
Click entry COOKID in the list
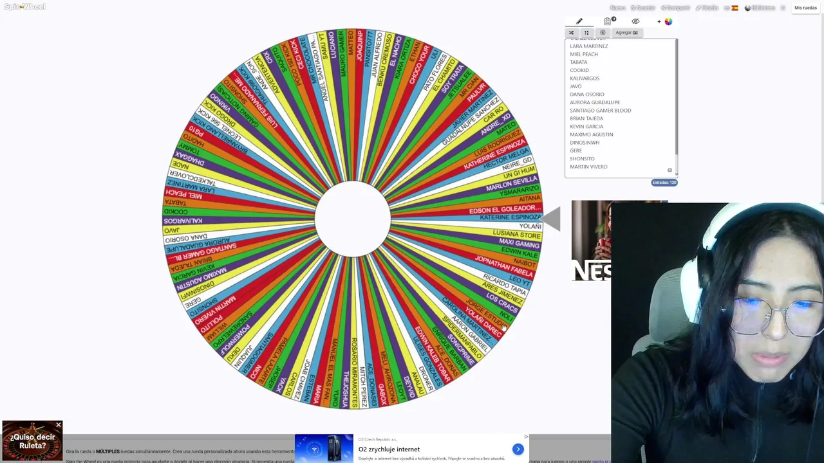(579, 70)
